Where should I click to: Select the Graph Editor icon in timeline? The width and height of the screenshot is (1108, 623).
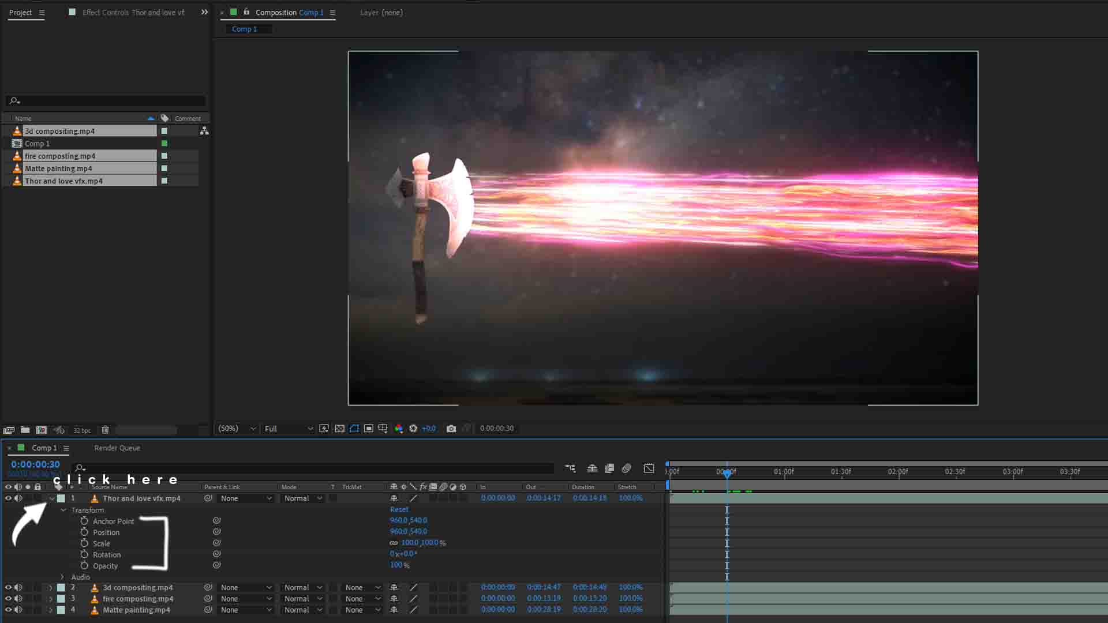(x=648, y=468)
